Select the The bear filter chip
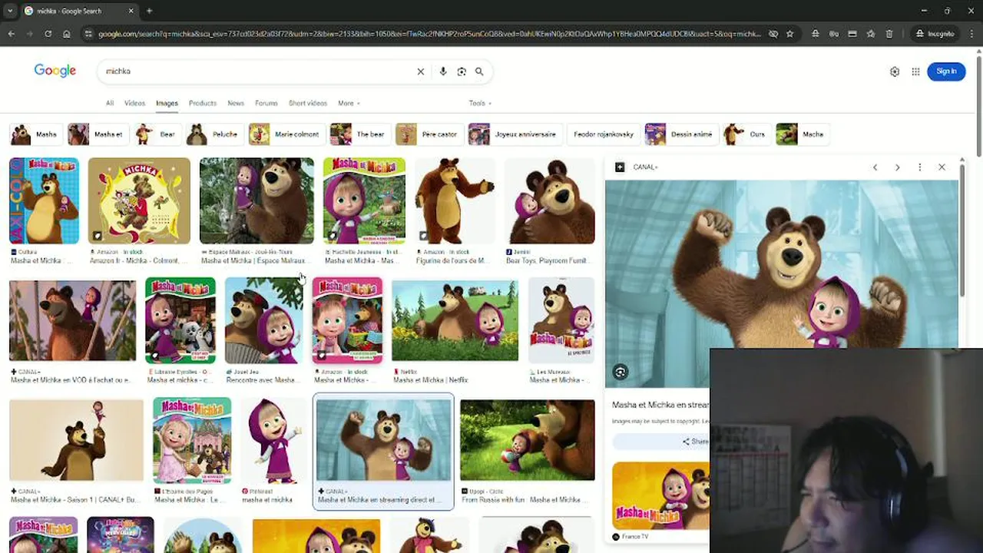Image resolution: width=983 pixels, height=553 pixels. pyautogui.click(x=359, y=134)
